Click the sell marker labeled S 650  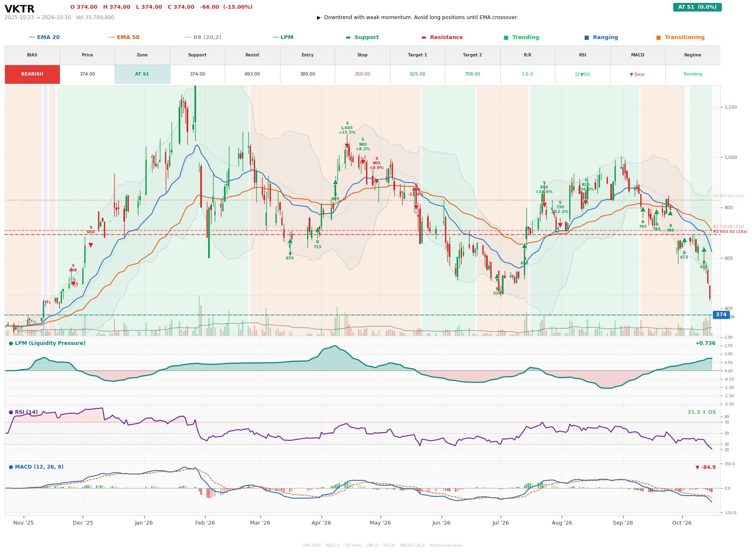tap(91, 245)
